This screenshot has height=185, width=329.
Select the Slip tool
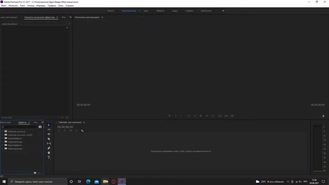tap(49, 143)
